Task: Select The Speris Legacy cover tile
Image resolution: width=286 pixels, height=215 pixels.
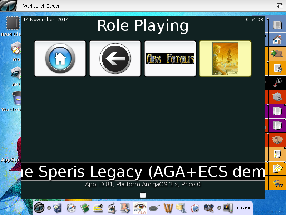Action: point(225,58)
